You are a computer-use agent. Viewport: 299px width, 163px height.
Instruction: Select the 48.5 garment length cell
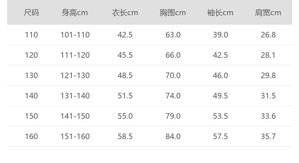(x=125, y=76)
